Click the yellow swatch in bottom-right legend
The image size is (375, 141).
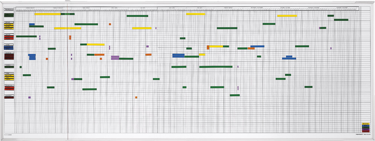tap(366, 124)
